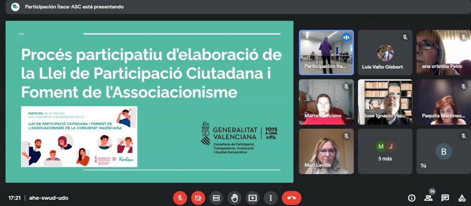
Task: Raise hand in the meeting
Action: [234, 198]
